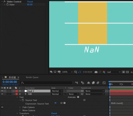Open the 100% magnification dropdown
Screen dimensions: 133x116
(67, 72)
